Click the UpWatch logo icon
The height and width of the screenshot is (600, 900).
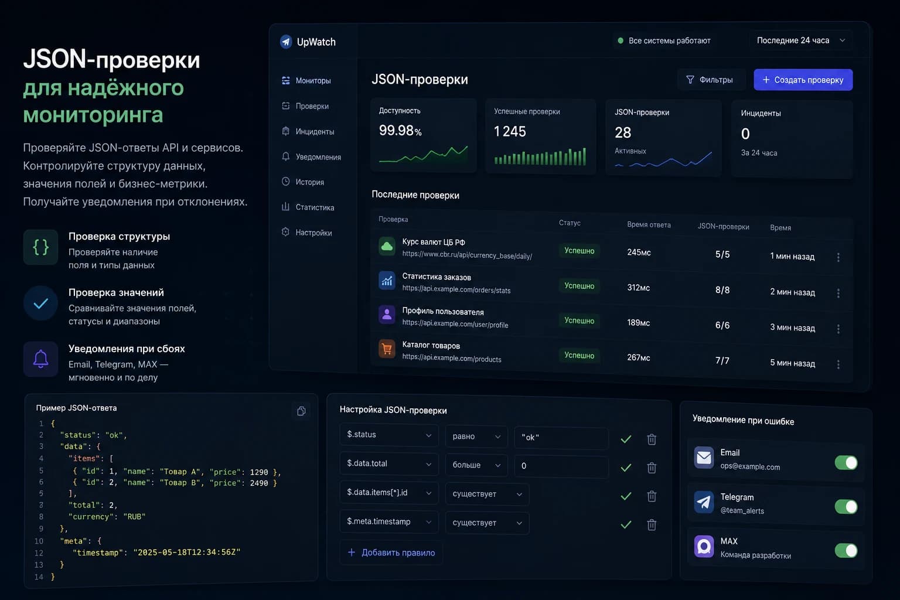pos(286,42)
